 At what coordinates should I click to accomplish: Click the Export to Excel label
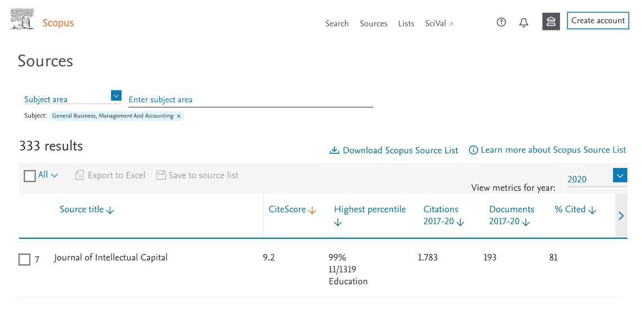click(116, 175)
